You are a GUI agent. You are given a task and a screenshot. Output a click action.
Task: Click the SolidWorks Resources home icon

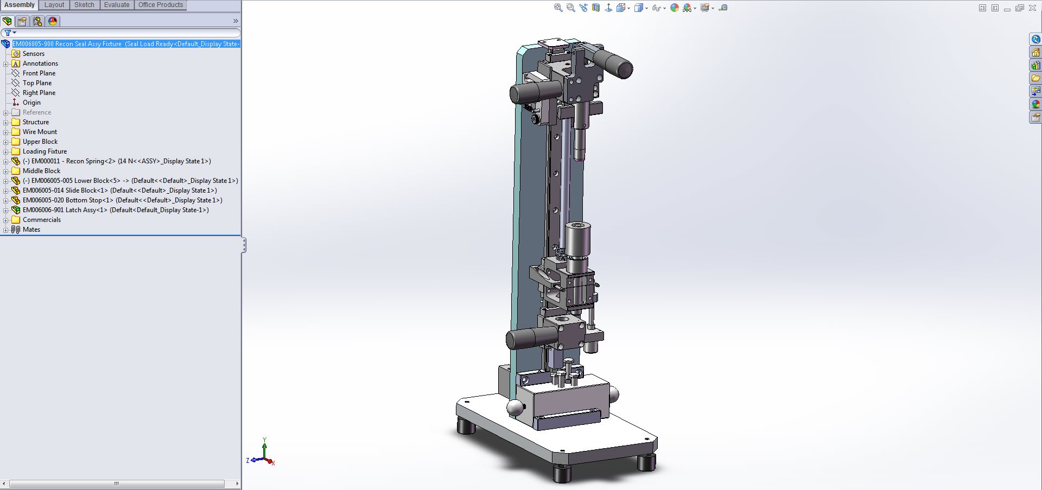[x=1036, y=52]
